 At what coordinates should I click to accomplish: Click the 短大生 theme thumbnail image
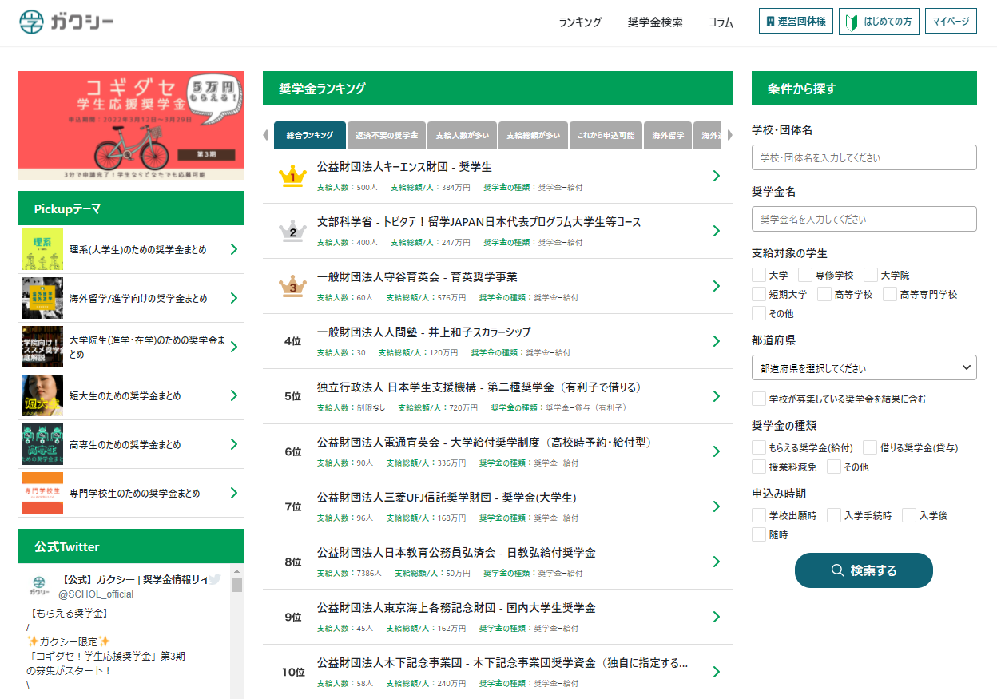click(42, 395)
